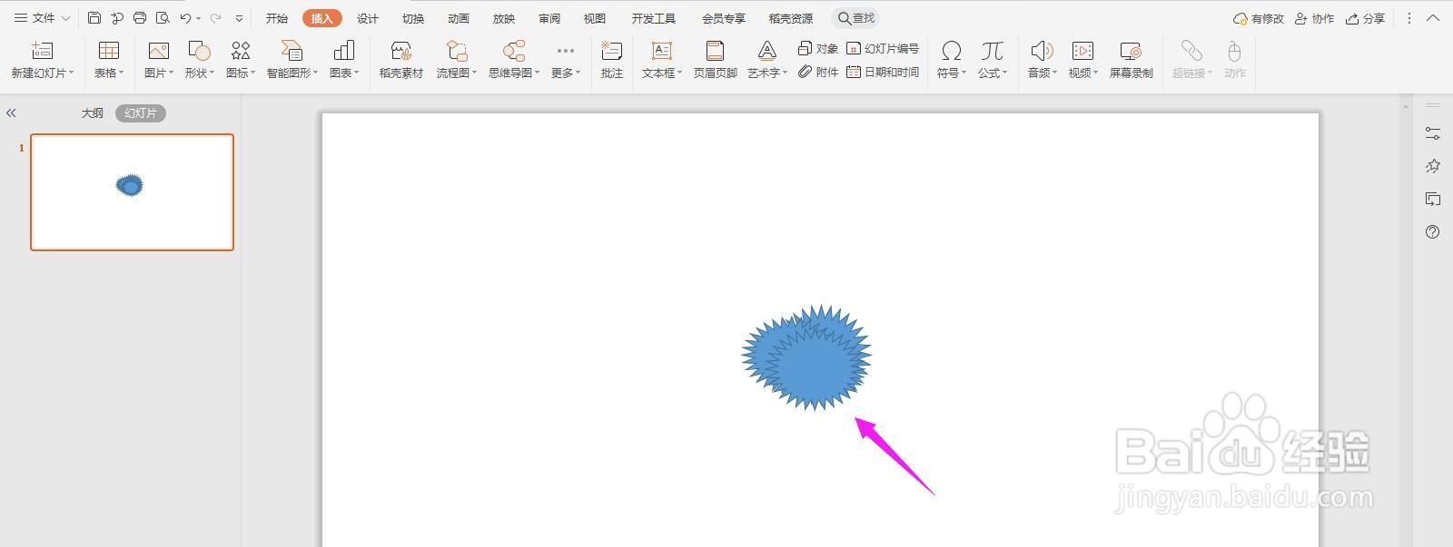The height and width of the screenshot is (547, 1453).
Task: Open Print Preview icon
Action: 163,18
